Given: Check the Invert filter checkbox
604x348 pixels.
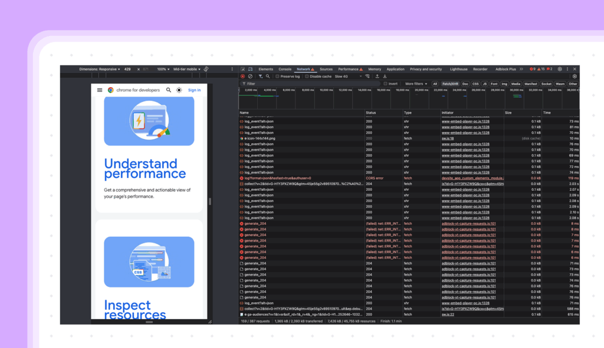Looking at the screenshot, I should 385,83.
